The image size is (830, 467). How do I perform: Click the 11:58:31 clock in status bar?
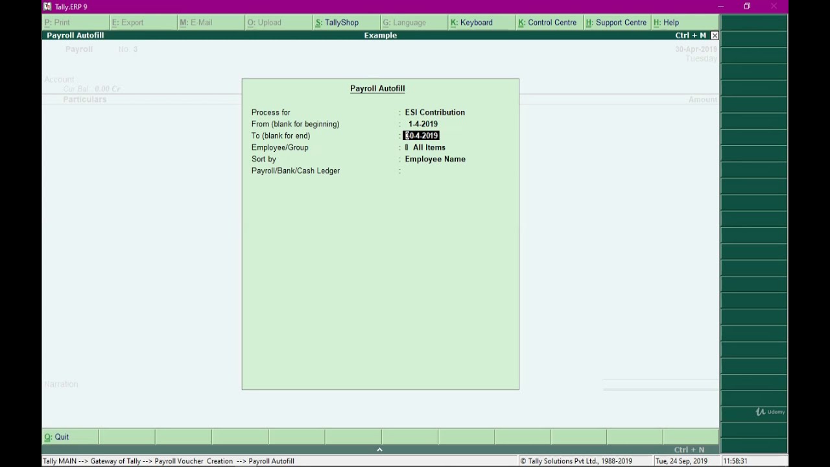click(x=735, y=461)
